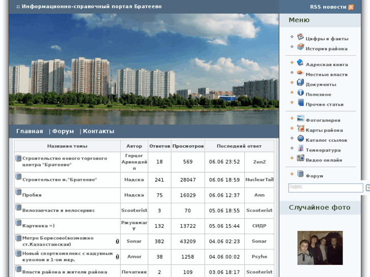Open Видео онлайн link
Viewport: 370px width, 277px height.
(x=324, y=160)
